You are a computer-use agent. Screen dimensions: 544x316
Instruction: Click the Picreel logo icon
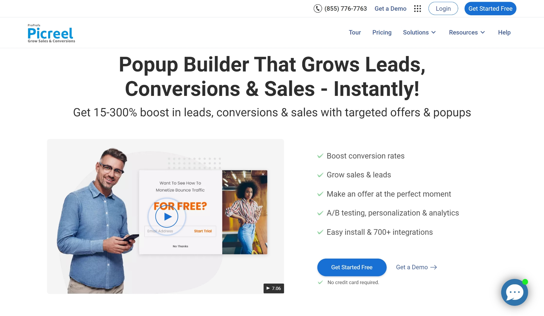(51, 33)
